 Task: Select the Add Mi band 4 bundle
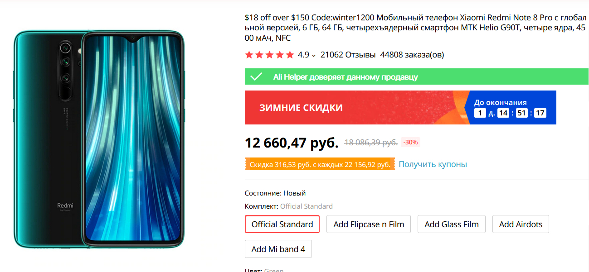click(x=278, y=249)
